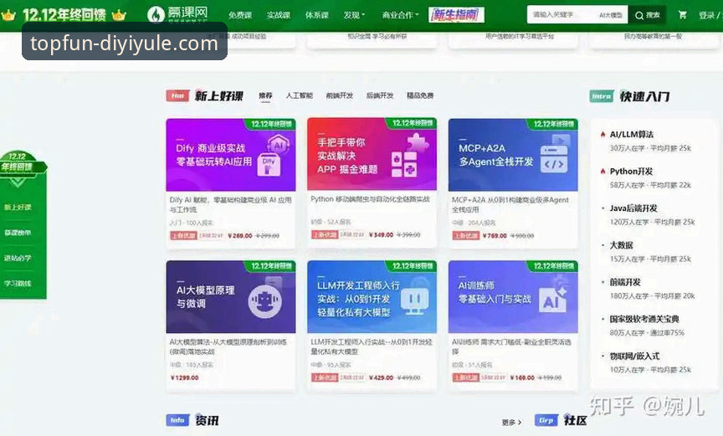
Task: Click flame icon beside Python开发
Action: 602,171
